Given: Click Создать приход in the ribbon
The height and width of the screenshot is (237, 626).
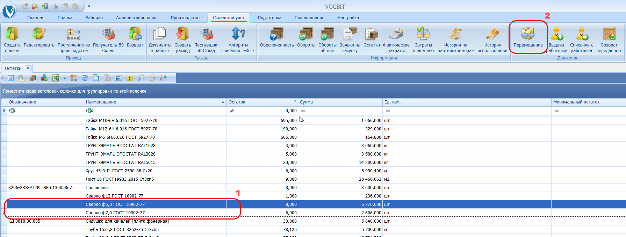Looking at the screenshot, I should tap(12, 39).
